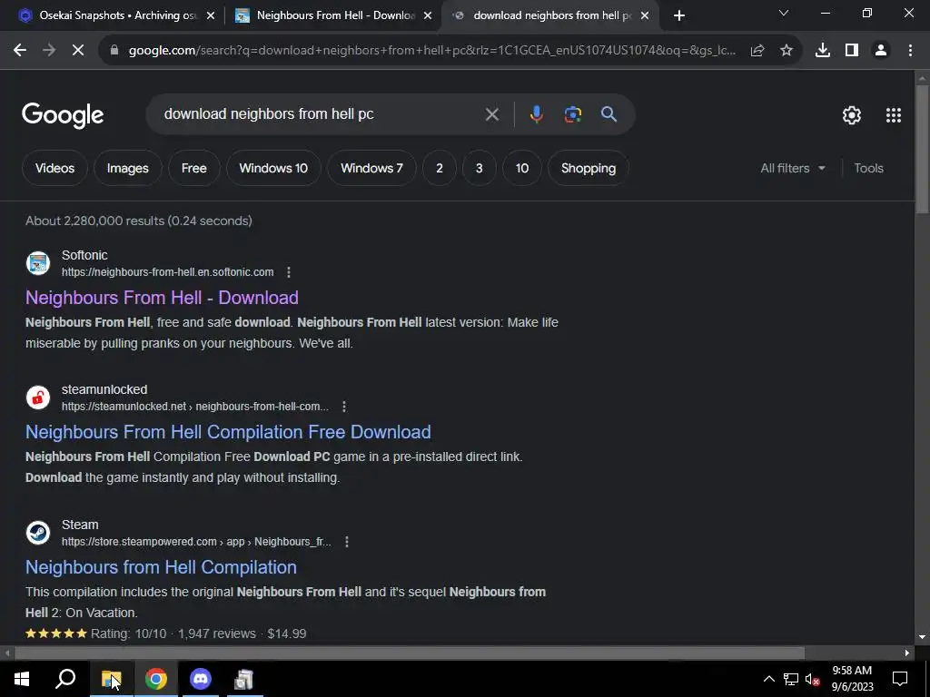Viewport: 930px width, 697px height.
Task: Click the address bar URL
Action: tap(432, 51)
